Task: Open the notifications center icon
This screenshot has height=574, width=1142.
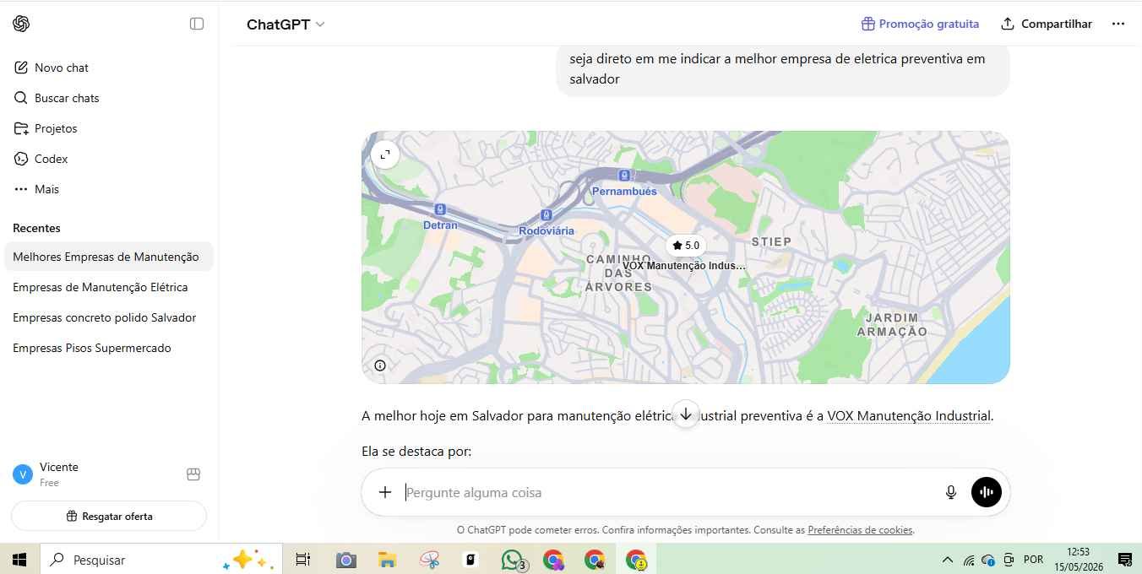Action: coord(1124,560)
